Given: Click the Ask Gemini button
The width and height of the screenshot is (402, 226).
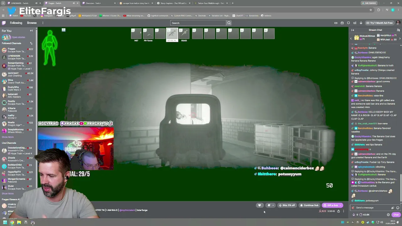Looking at the screenshot, I should (369, 3).
